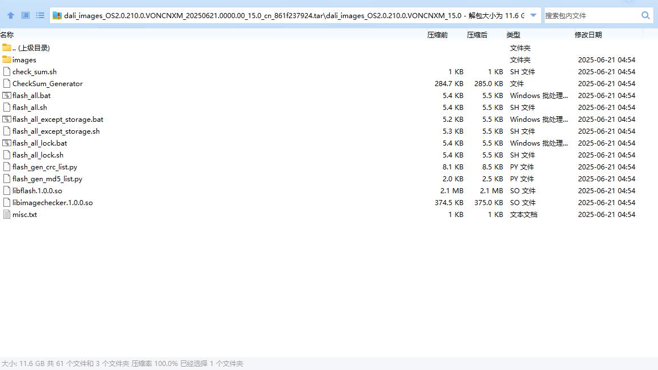Click the 284.7 KB size of CheckSum_Generator
658x370 pixels.
click(449, 83)
